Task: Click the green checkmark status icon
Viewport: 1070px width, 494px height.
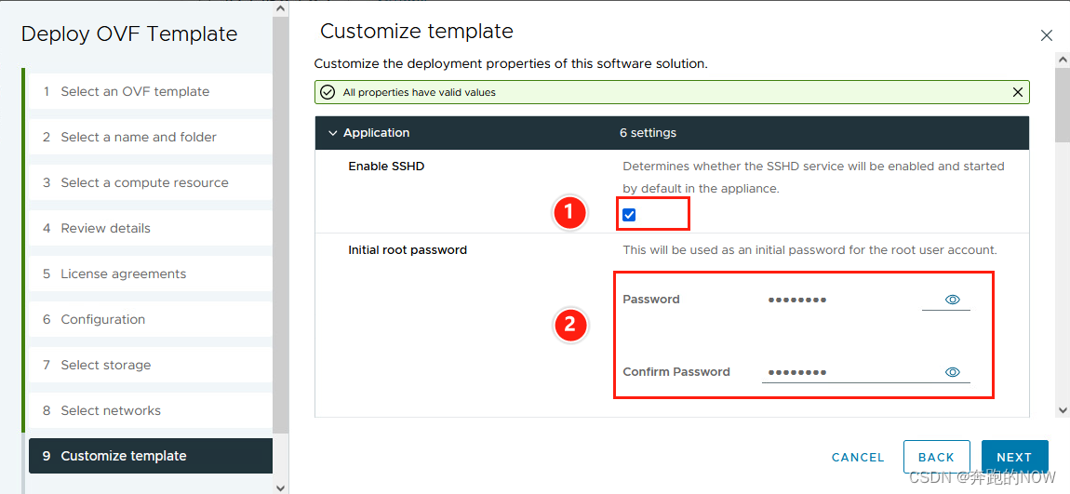Action: click(328, 92)
